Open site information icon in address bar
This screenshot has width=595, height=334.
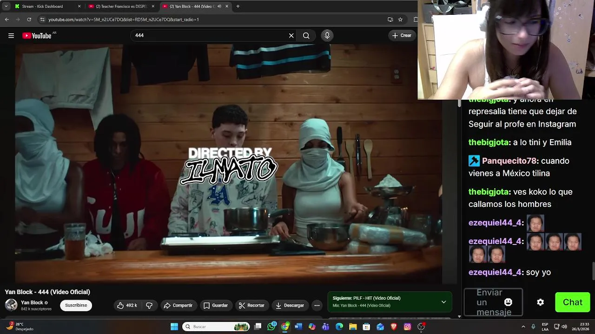(x=42, y=19)
